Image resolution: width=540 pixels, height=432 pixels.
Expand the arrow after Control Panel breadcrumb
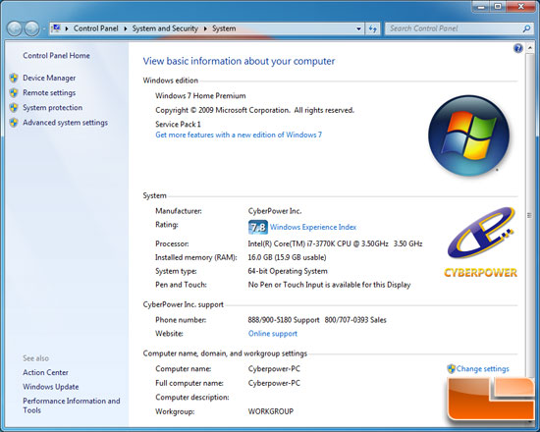[x=126, y=28]
